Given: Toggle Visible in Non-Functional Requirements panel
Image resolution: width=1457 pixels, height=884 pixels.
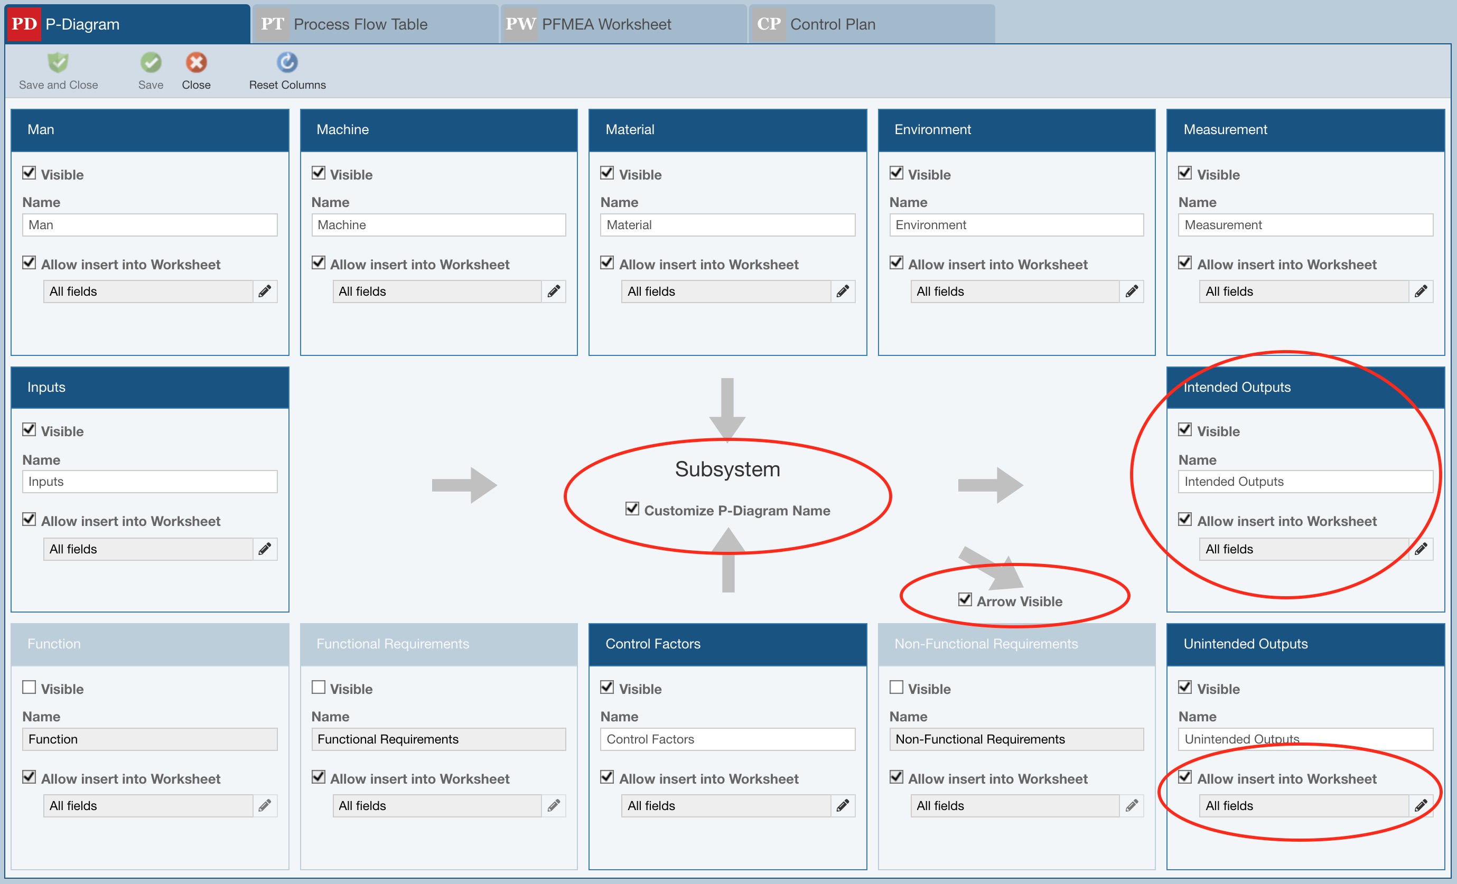Looking at the screenshot, I should (896, 687).
